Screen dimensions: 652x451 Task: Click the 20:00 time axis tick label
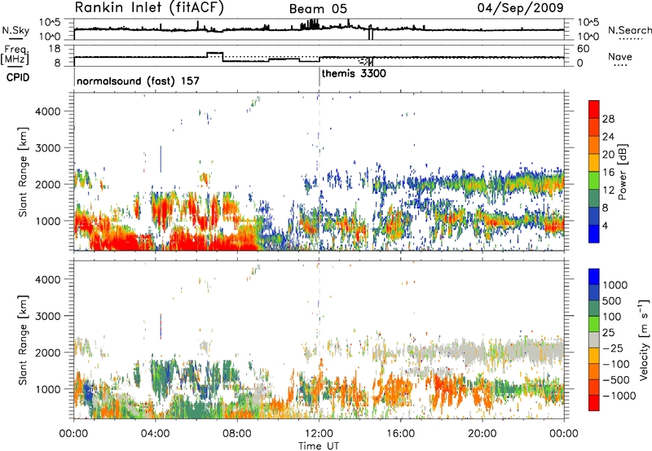point(482,434)
